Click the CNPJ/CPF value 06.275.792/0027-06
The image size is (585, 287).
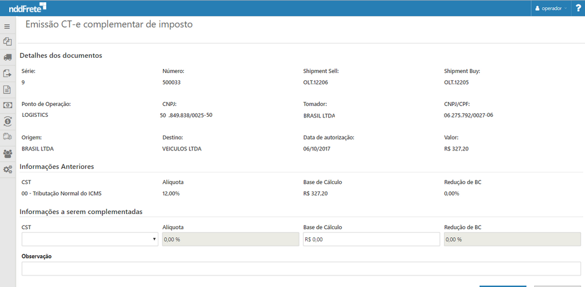pyautogui.click(x=469, y=115)
